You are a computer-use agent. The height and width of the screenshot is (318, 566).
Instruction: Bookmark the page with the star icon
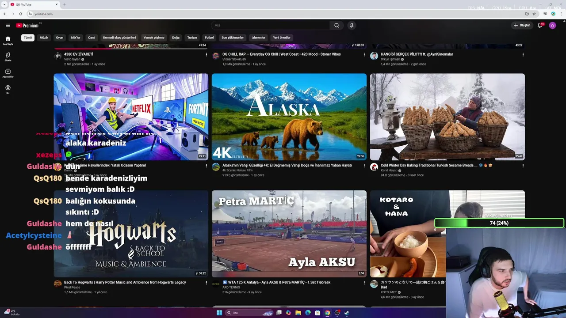(x=534, y=14)
